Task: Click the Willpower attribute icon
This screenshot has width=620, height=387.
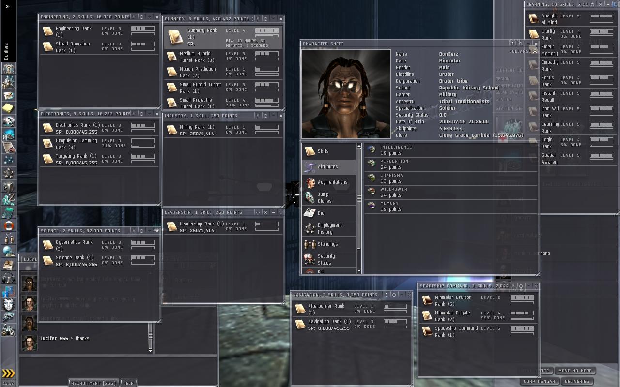Action: (x=372, y=192)
